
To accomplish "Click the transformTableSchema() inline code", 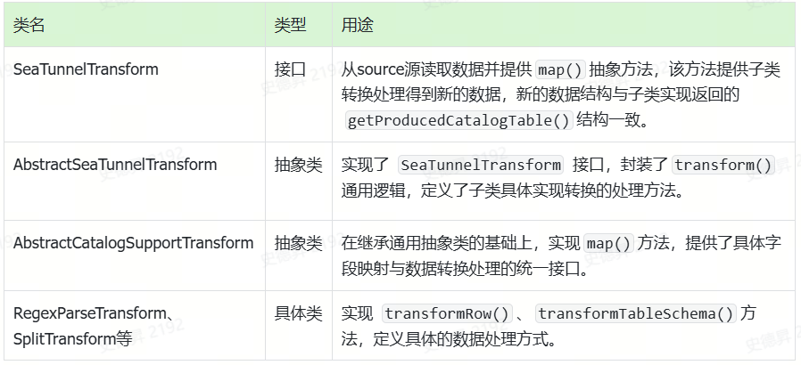I will pos(636,313).
